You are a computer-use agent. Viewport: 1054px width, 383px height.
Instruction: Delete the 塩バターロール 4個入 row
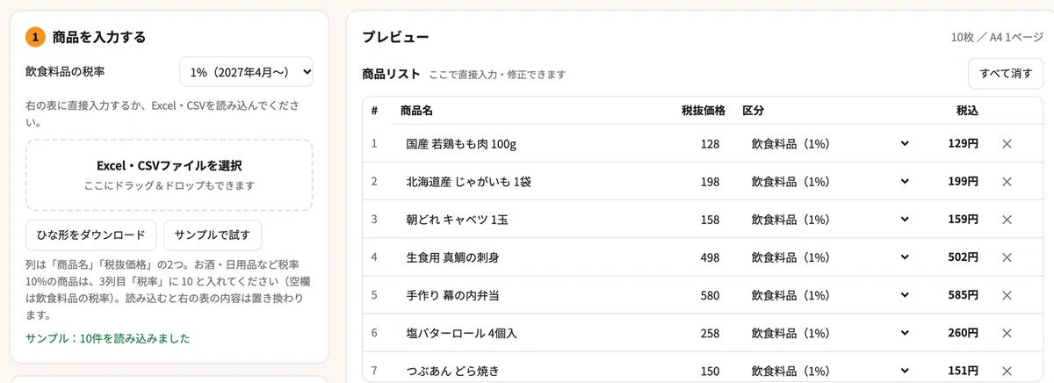[1007, 333]
